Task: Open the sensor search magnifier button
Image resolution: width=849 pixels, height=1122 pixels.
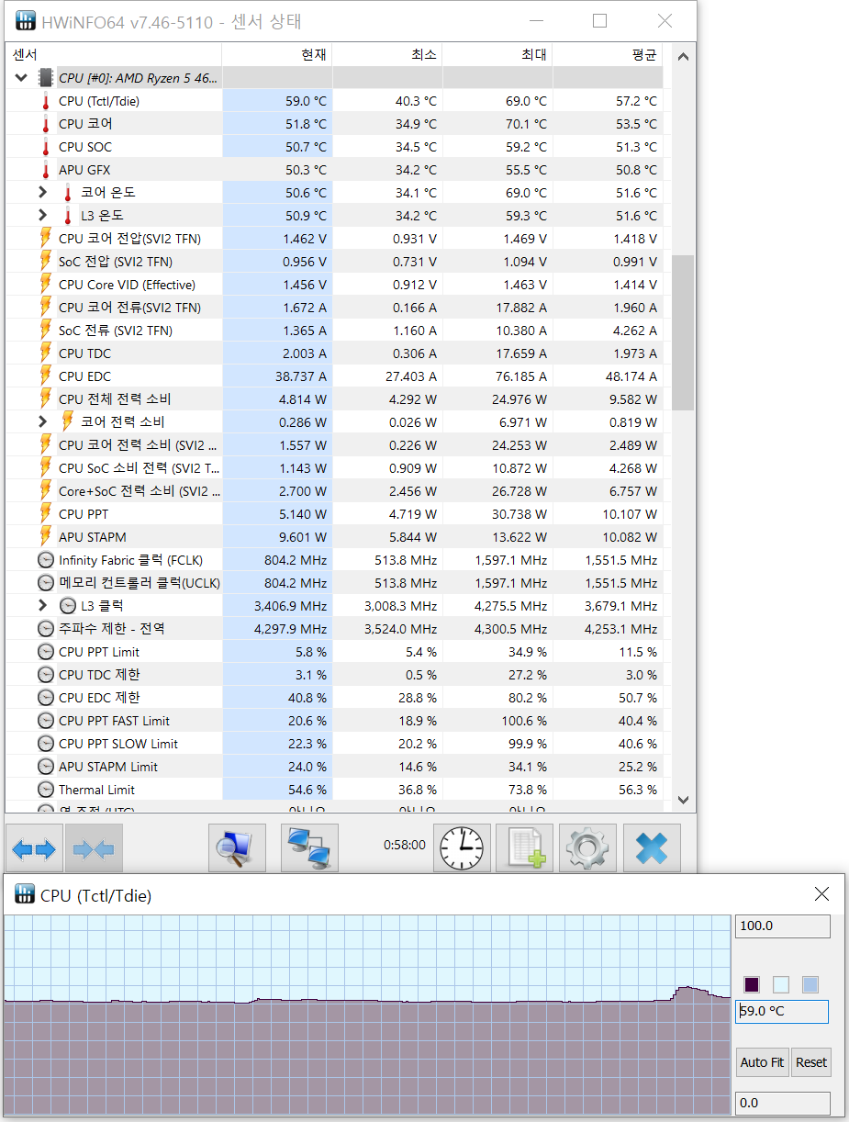Action: click(x=237, y=848)
